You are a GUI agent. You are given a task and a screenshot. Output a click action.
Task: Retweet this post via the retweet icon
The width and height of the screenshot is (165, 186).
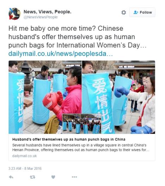32,177
